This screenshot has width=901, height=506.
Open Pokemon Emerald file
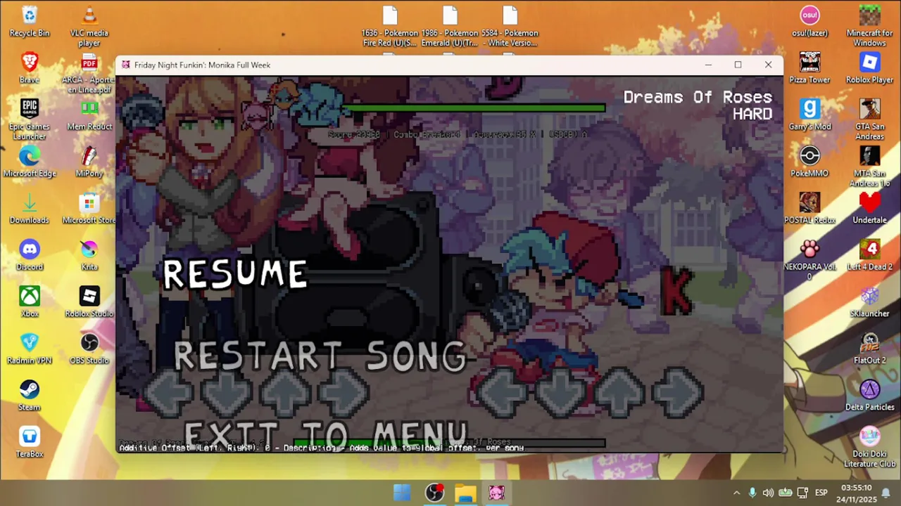[x=450, y=26]
